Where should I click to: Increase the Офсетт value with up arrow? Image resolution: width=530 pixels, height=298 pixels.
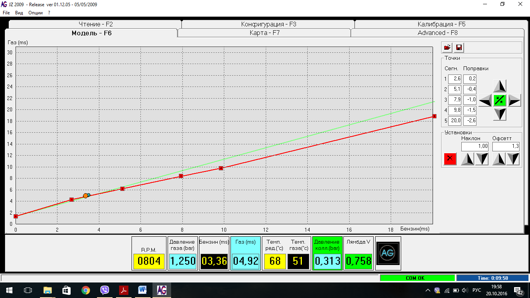click(x=499, y=159)
